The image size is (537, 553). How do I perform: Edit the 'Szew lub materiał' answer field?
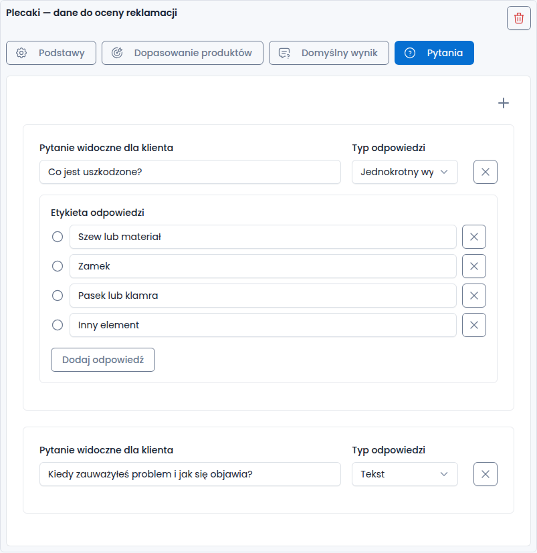pos(263,237)
